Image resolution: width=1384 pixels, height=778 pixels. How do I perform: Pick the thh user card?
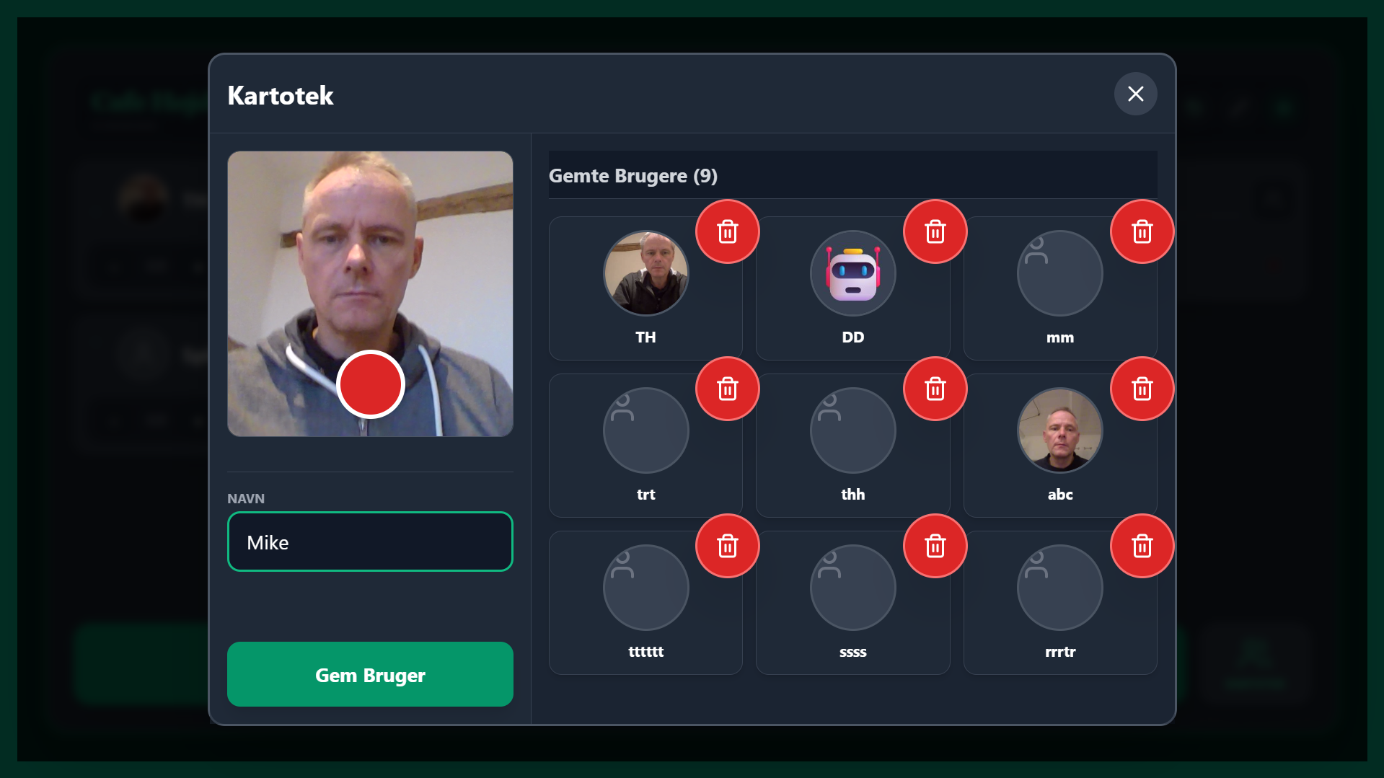(x=852, y=446)
